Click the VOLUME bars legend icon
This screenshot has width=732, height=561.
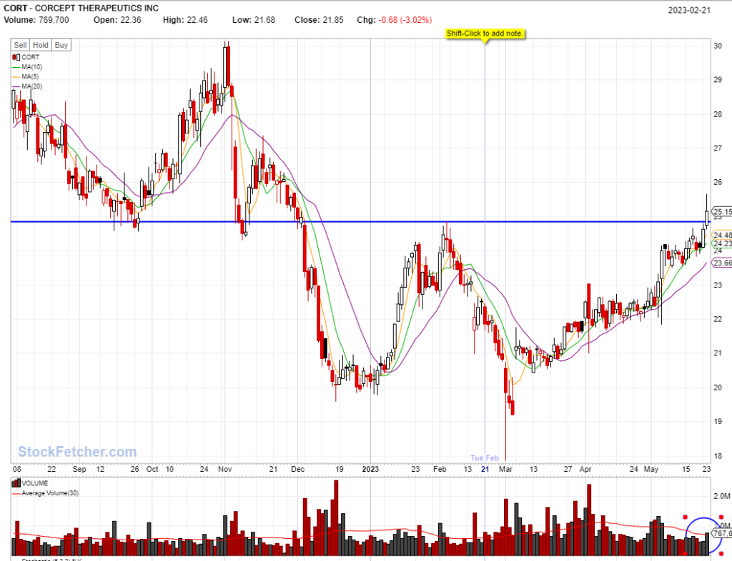[x=16, y=483]
